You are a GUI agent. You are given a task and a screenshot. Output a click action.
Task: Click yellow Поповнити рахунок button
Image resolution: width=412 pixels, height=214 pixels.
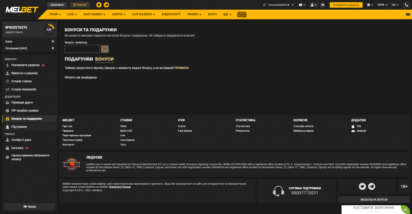[x=346, y=5]
